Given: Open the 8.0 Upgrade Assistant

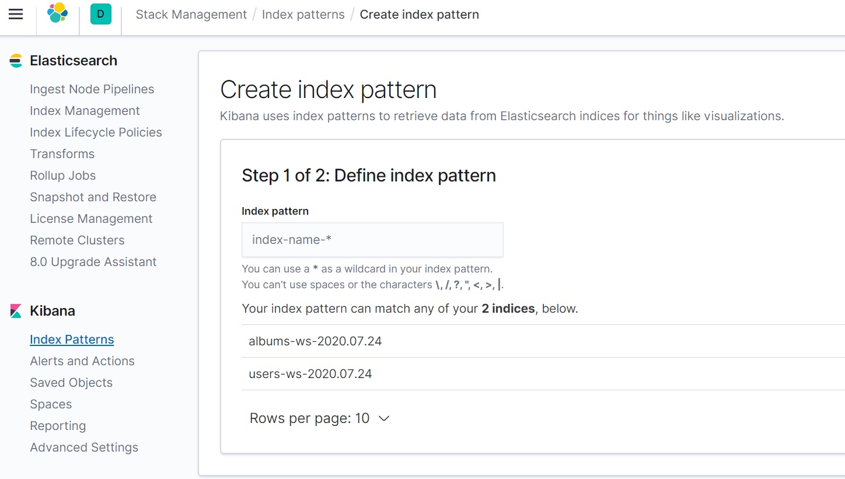Looking at the screenshot, I should point(93,262).
